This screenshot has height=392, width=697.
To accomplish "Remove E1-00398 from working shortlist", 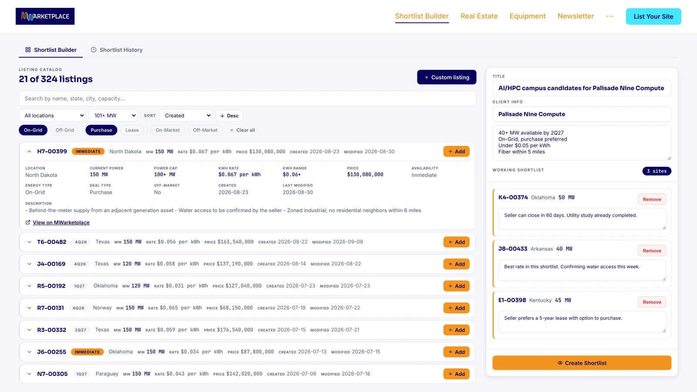I will (x=652, y=302).
